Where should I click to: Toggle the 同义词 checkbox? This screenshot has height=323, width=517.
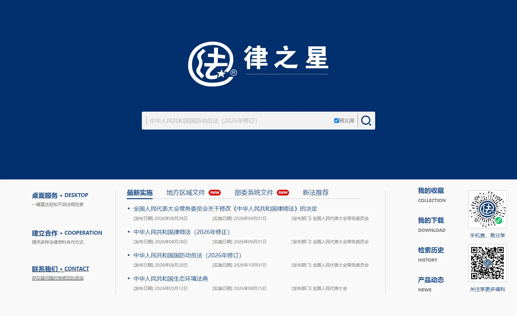pyautogui.click(x=336, y=121)
